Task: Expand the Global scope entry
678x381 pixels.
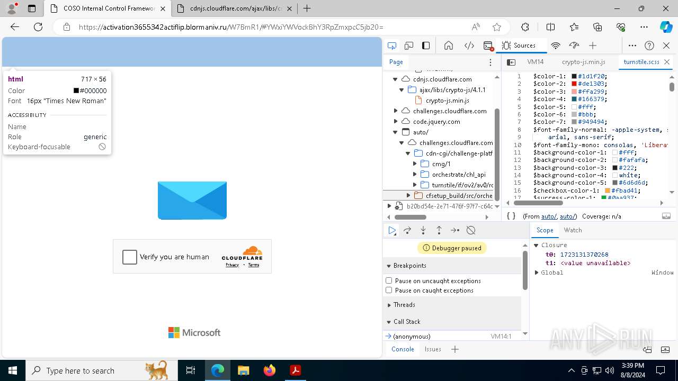Action: tap(537, 273)
